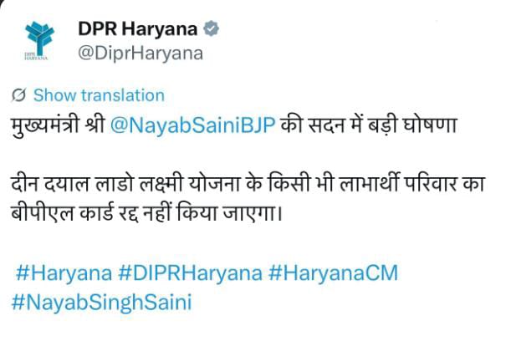Open the #HaryanaCM hashtag
This screenshot has height=341, width=516.
334,273
